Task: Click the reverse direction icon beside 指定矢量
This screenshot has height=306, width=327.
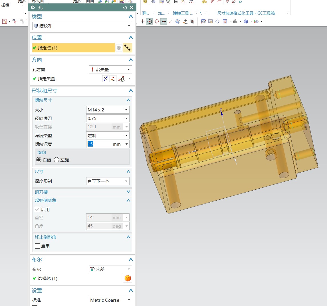Action: coord(106,79)
